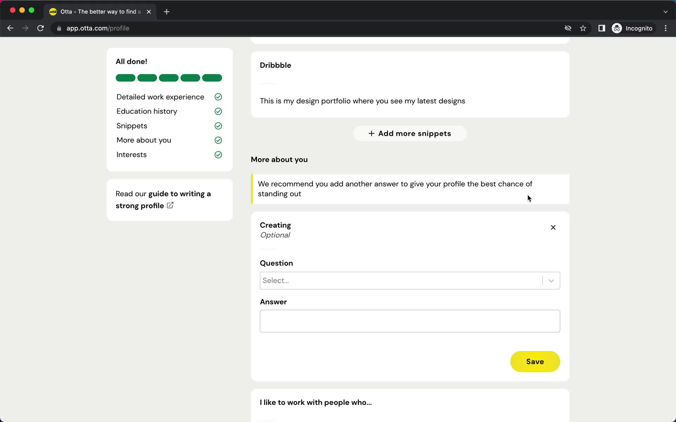Close the Creating question card
The image size is (676, 422).
pyautogui.click(x=553, y=228)
